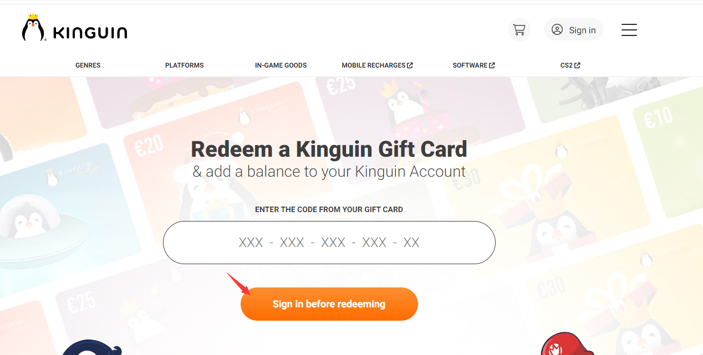703x355 pixels.
Task: Click external-link icon next to Mobile Recharges
Action: (x=410, y=65)
